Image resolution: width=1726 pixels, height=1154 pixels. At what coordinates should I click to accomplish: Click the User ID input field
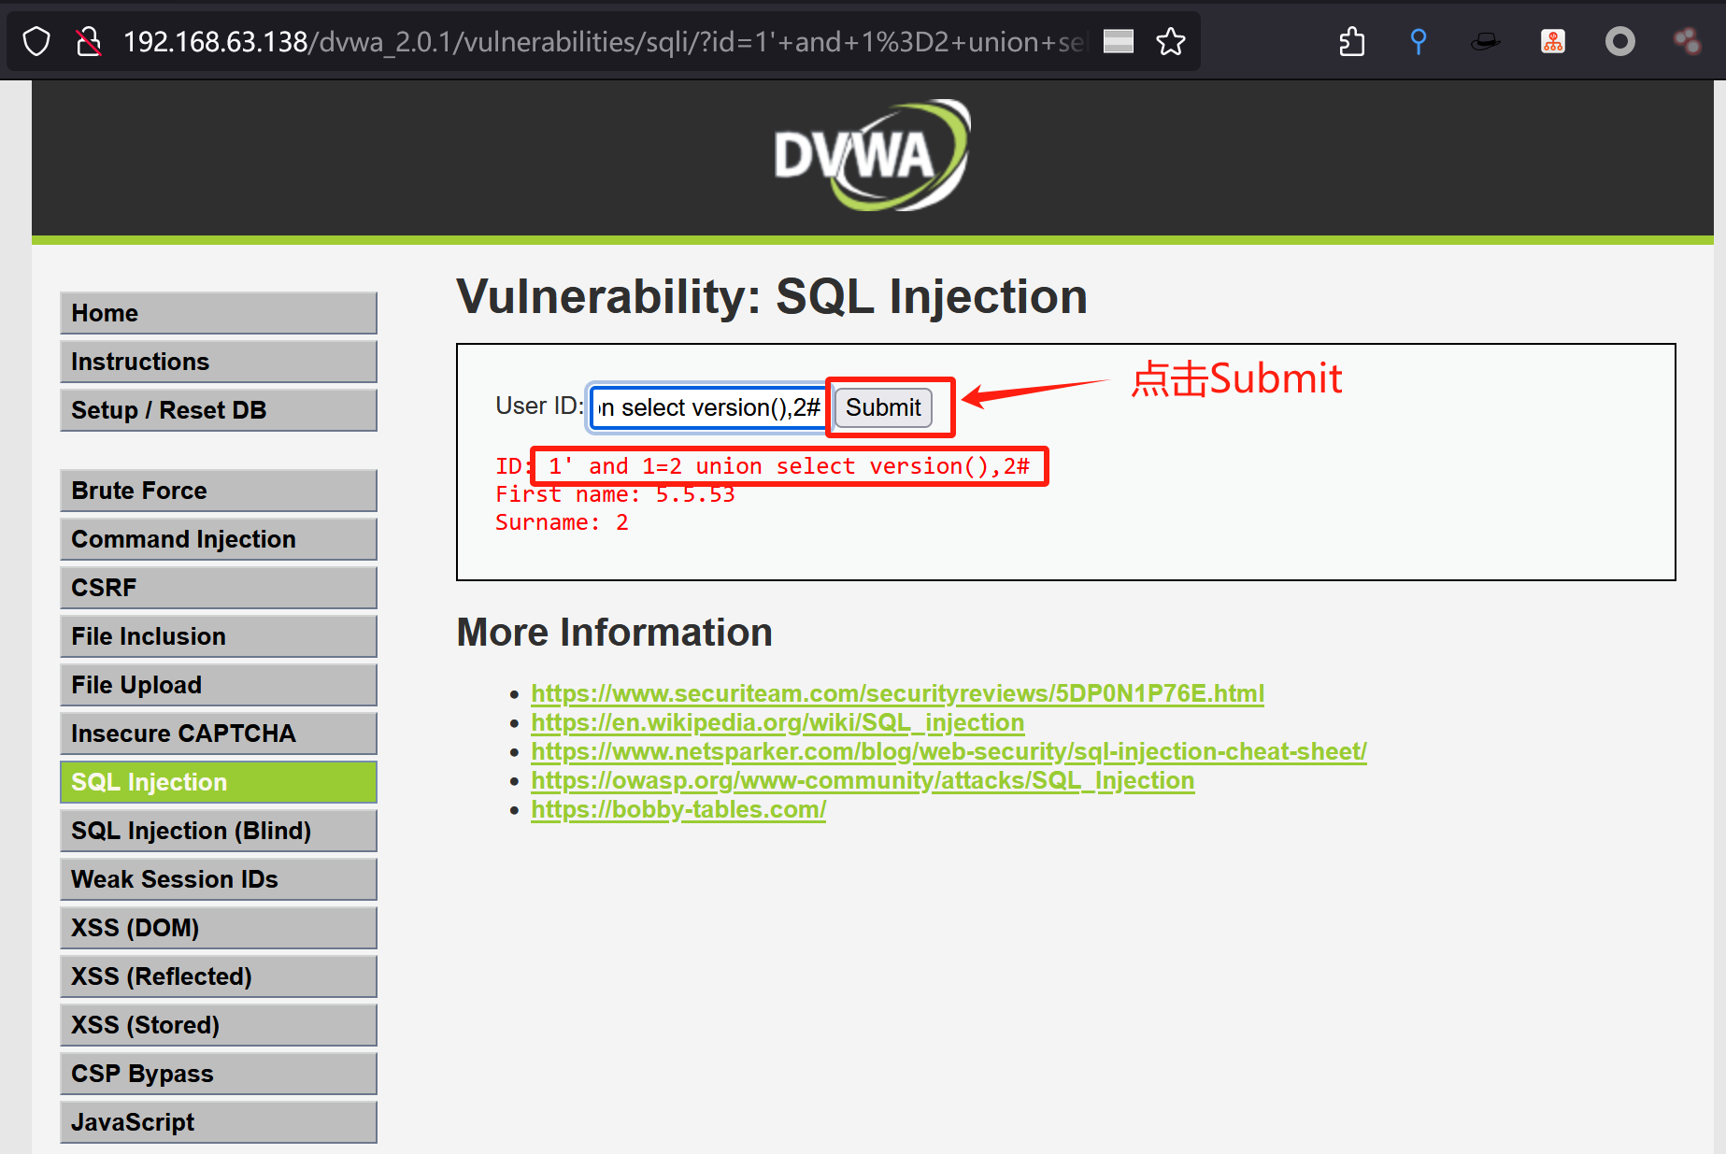coord(709,408)
